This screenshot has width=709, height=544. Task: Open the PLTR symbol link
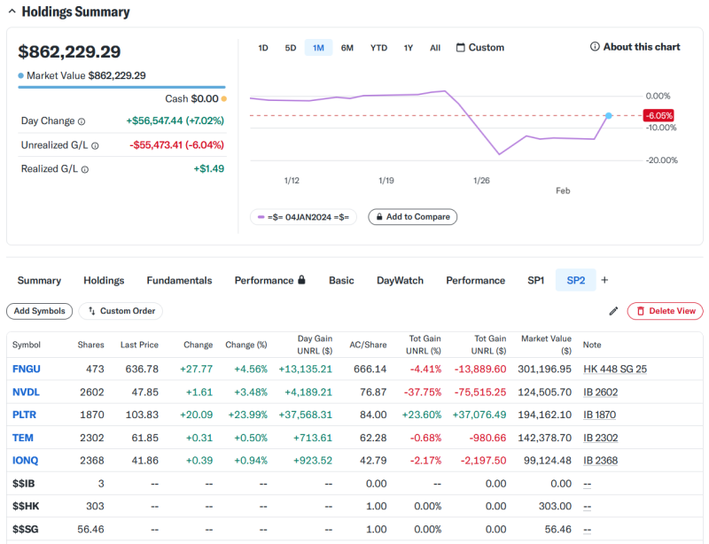(26, 414)
